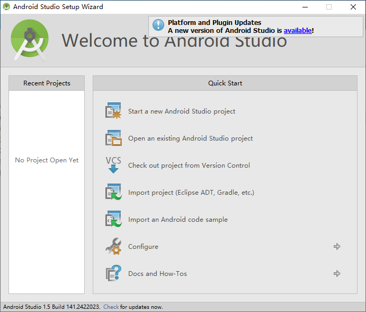Click 'Check' for updates link
Image resolution: width=366 pixels, height=312 pixels.
[x=111, y=307]
